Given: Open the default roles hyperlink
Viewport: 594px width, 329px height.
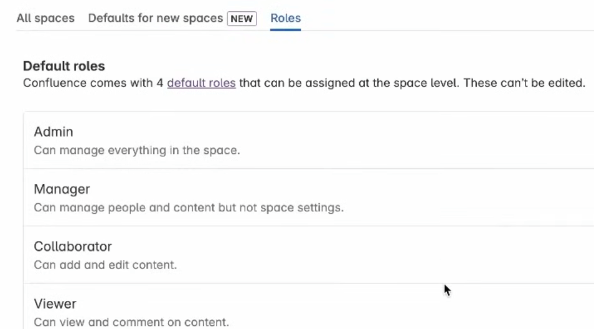Looking at the screenshot, I should [201, 83].
